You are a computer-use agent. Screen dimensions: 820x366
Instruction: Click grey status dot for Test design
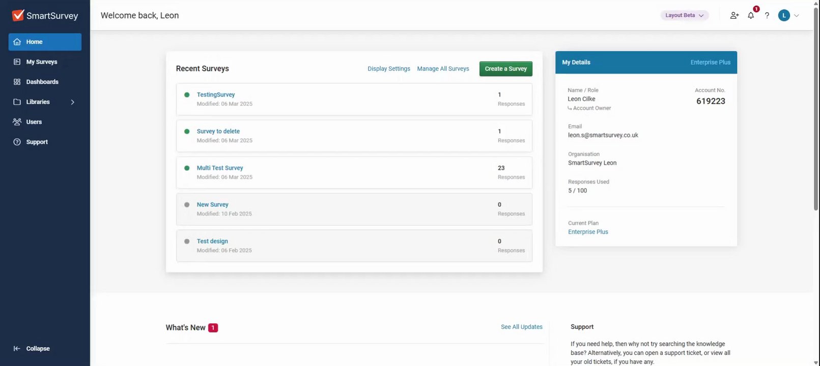(187, 241)
